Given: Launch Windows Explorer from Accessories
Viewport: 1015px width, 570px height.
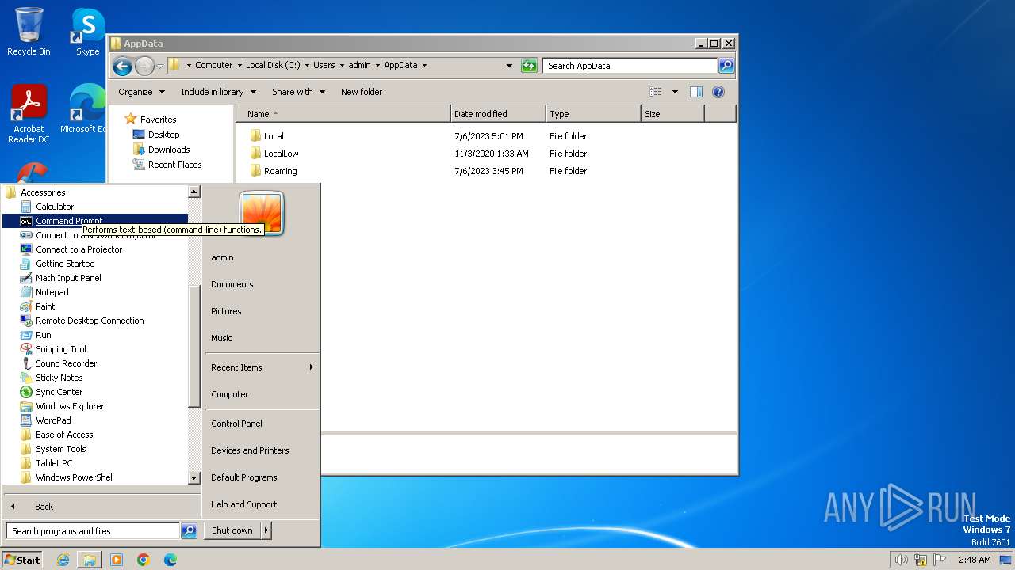Looking at the screenshot, I should point(70,406).
